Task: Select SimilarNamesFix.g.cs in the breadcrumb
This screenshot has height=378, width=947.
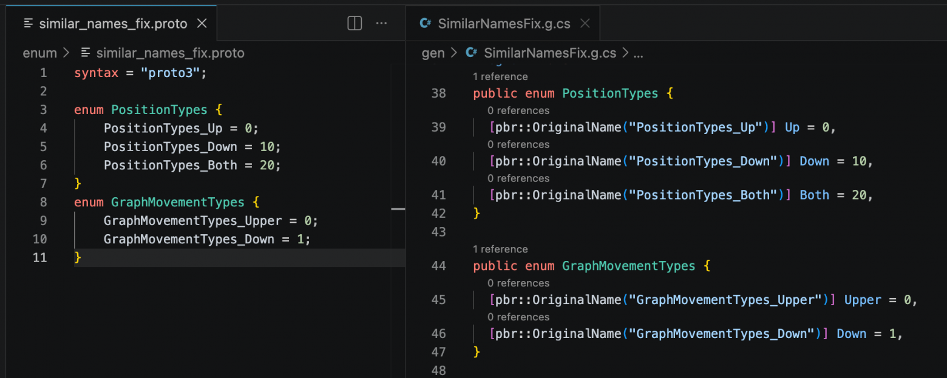Action: [x=549, y=53]
